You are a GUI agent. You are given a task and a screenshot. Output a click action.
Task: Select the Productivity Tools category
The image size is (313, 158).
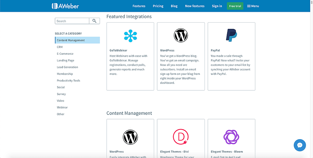point(69,81)
